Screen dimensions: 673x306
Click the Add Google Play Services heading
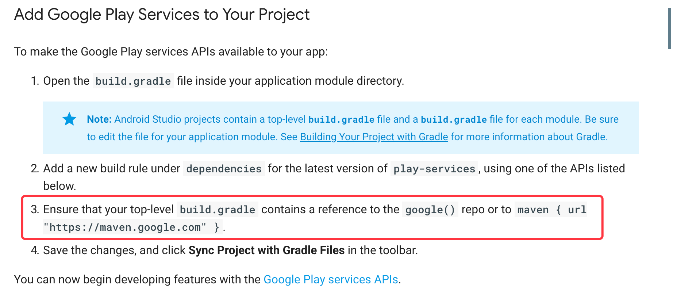pyautogui.click(x=162, y=15)
